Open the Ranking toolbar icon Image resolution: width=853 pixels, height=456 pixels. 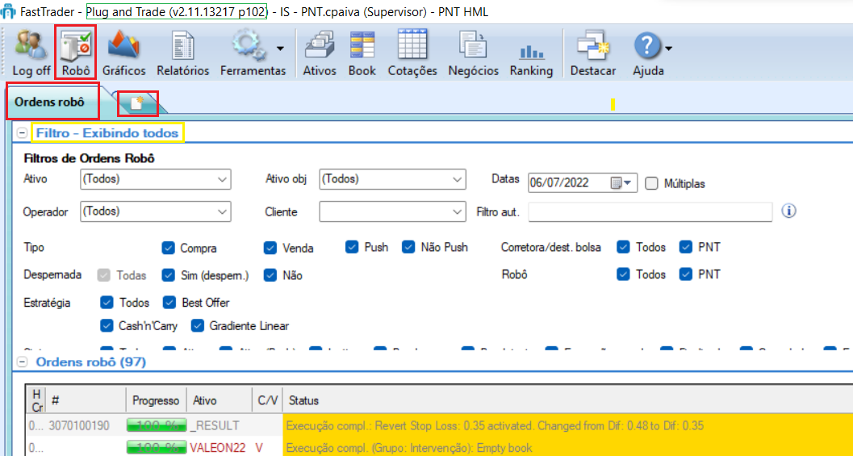531,53
